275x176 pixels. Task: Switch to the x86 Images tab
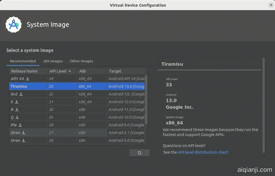click(53, 61)
